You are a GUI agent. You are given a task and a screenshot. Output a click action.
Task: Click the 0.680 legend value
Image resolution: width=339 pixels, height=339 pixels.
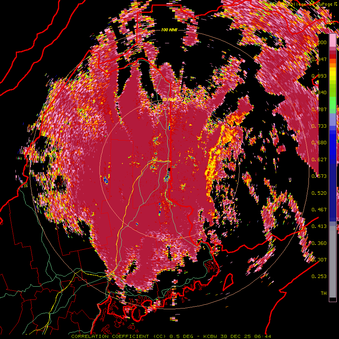319,143
